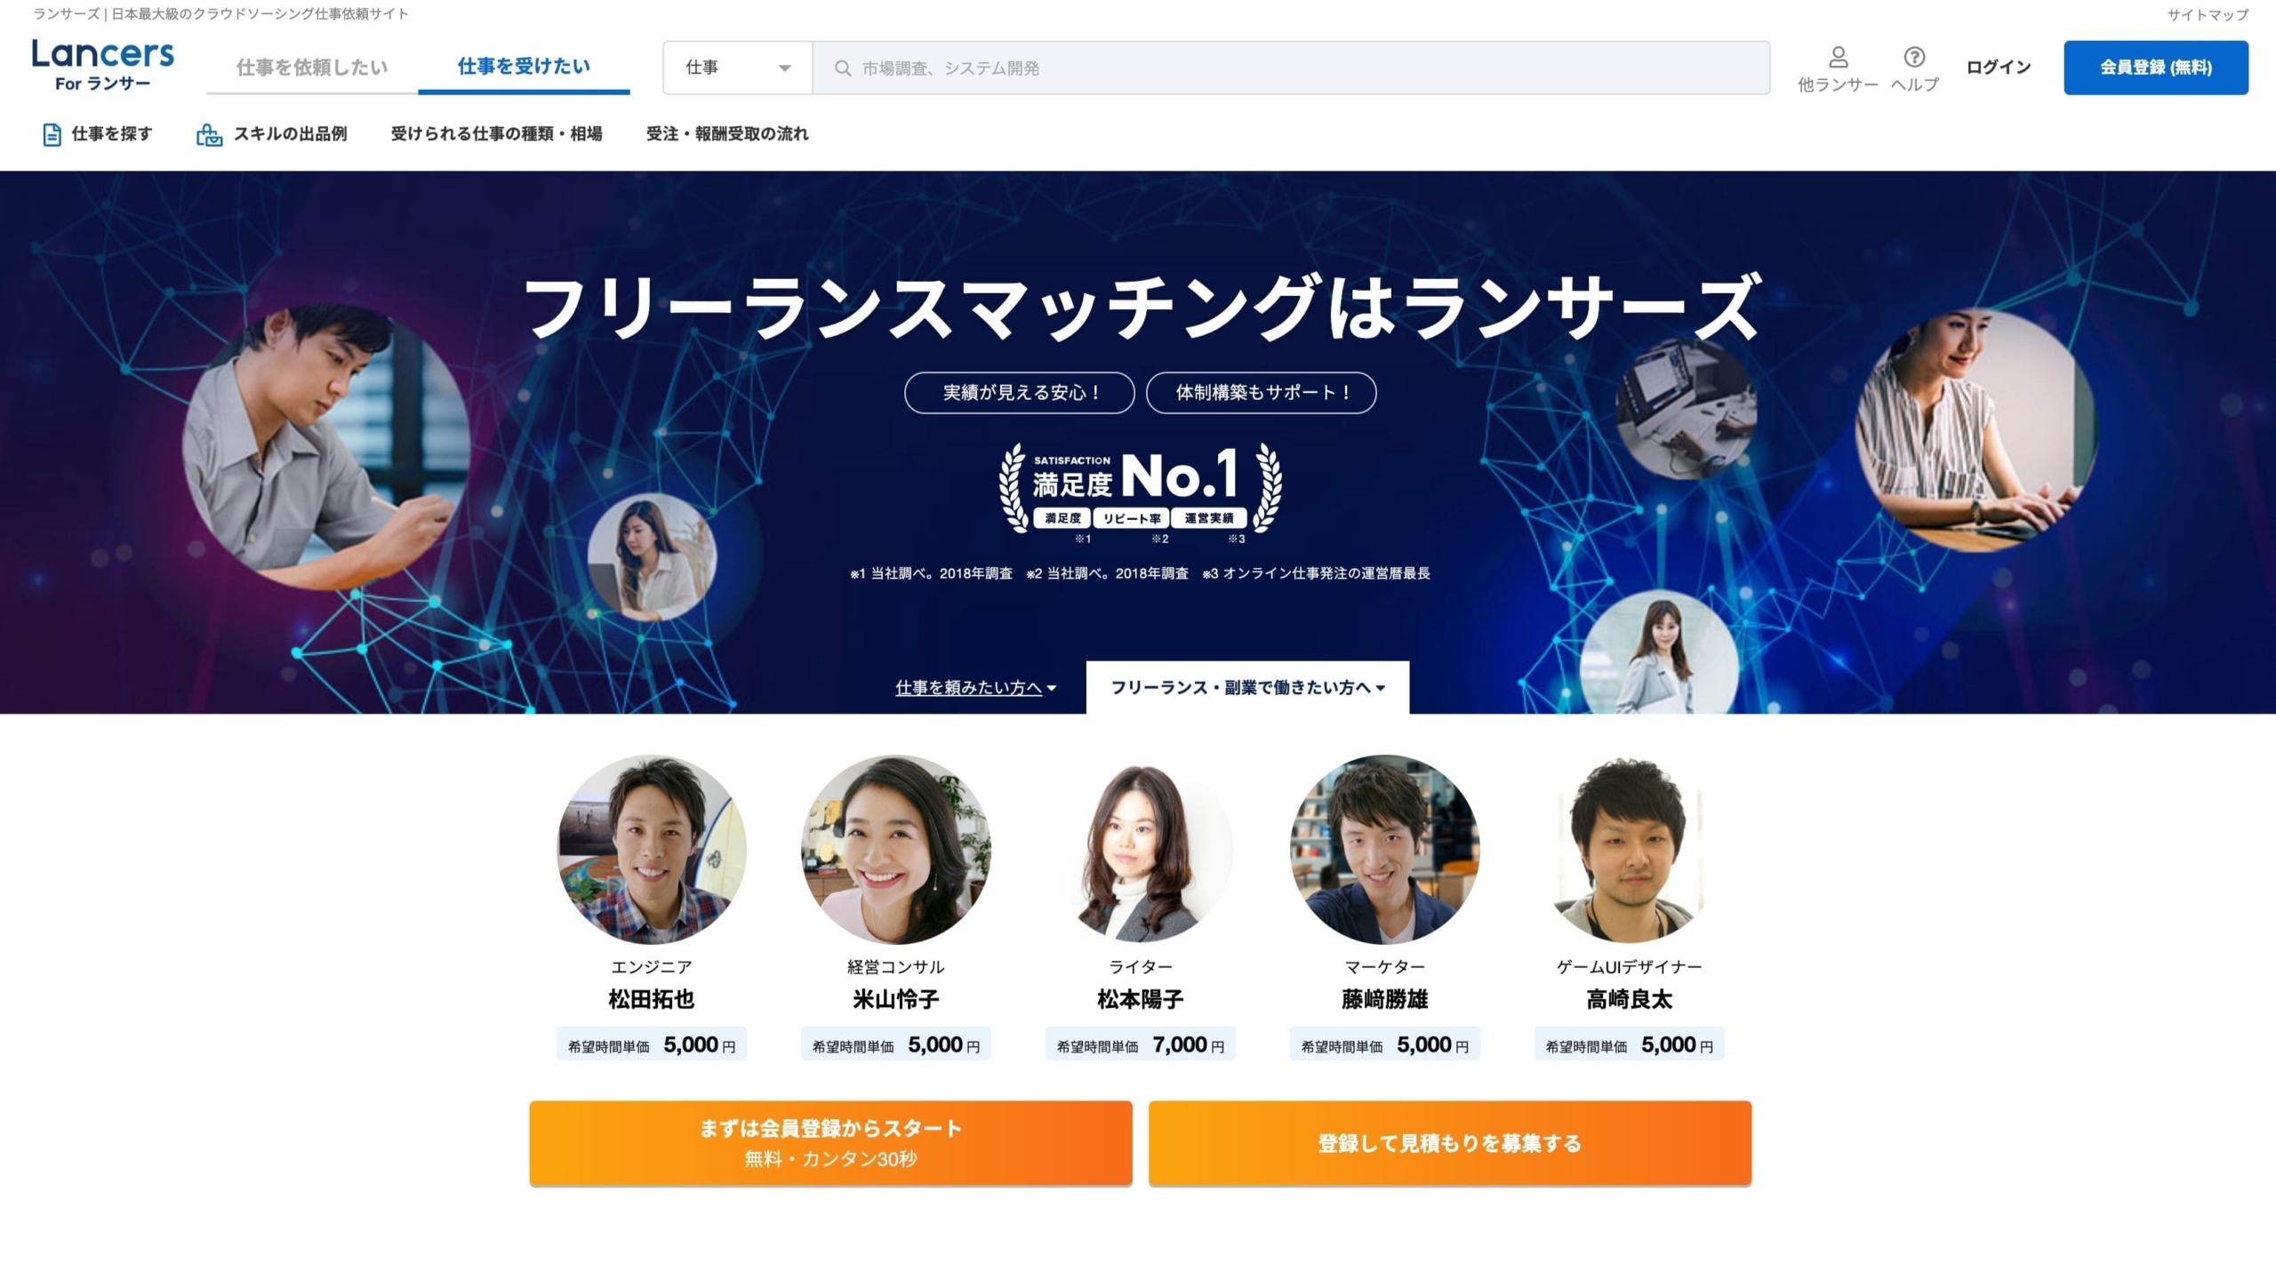2276x1272 pixels.
Task: Open 受けられる仕事の種類・相場 menu item
Action: click(x=496, y=134)
